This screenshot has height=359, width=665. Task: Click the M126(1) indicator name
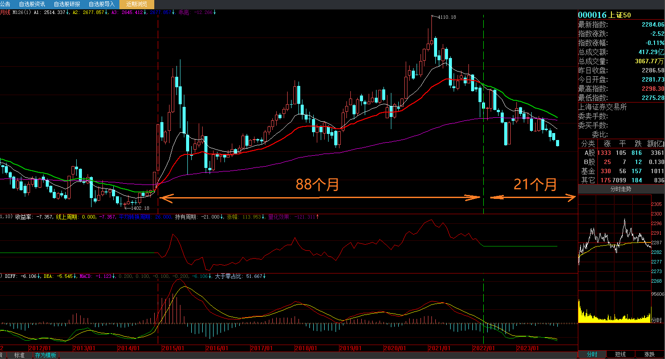point(21,12)
